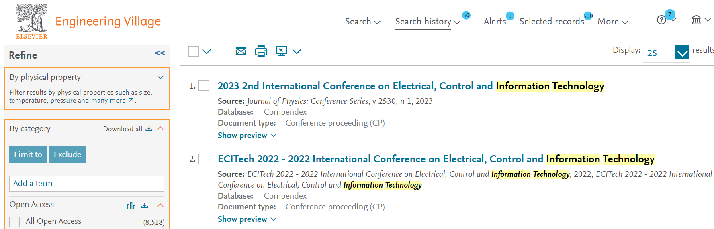Collapse Refine panel with double-arrow icon

click(x=160, y=53)
